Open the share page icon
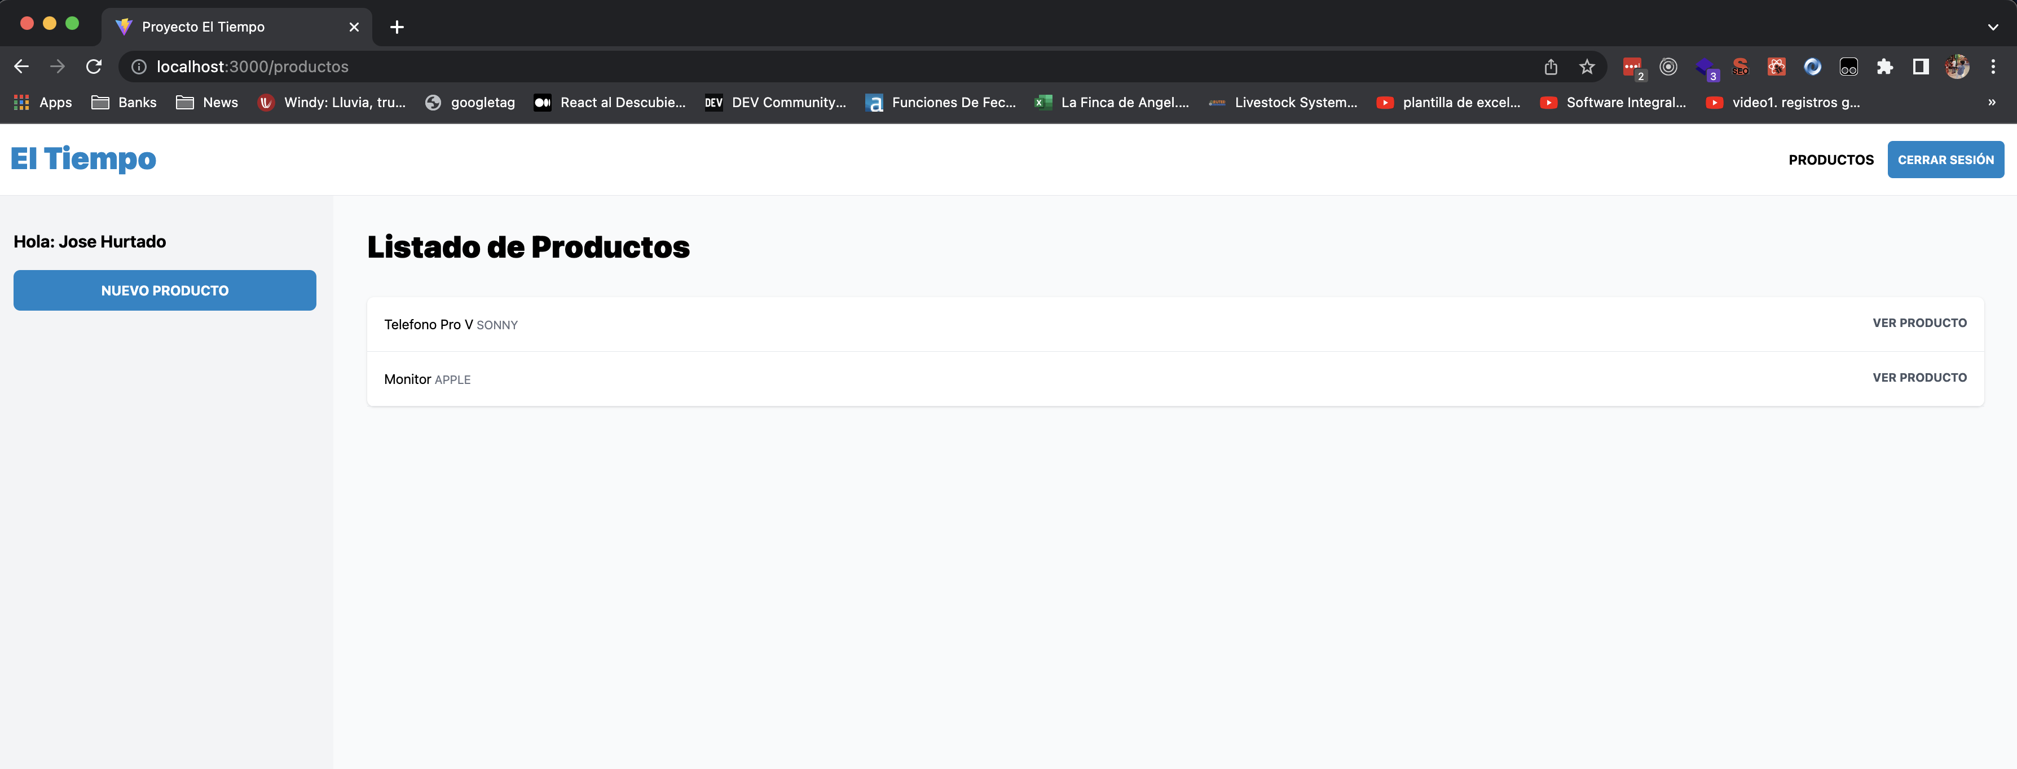Viewport: 2017px width, 769px height. click(x=1551, y=67)
